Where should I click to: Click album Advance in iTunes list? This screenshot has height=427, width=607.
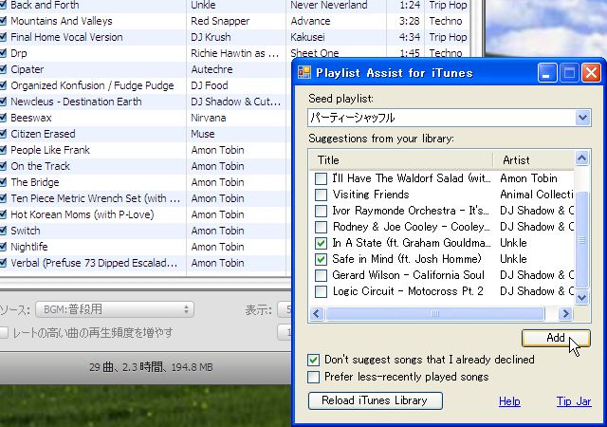(310, 21)
